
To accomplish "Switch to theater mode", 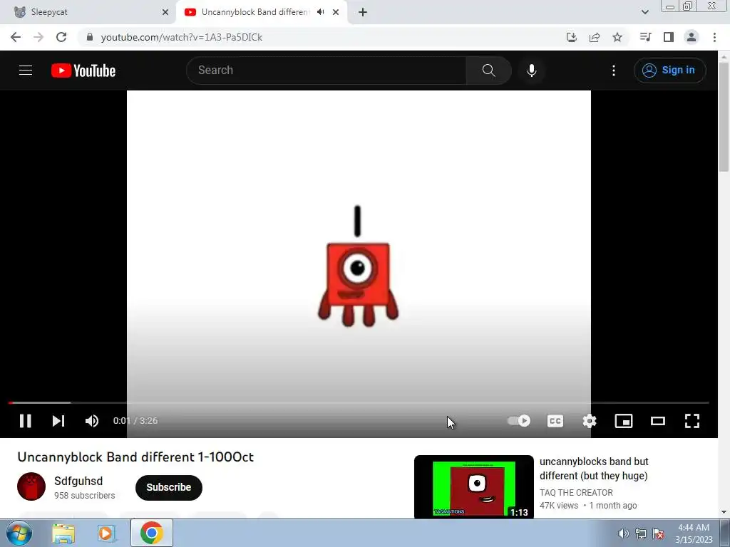I will pos(658,421).
